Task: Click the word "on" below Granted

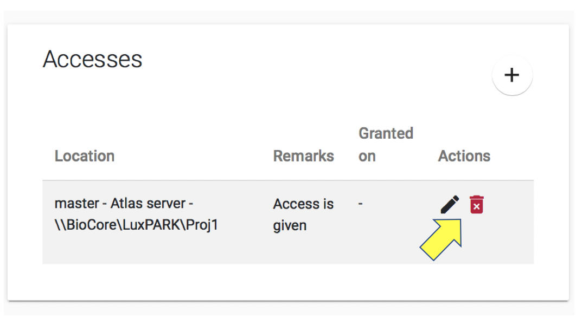Action: (x=367, y=156)
